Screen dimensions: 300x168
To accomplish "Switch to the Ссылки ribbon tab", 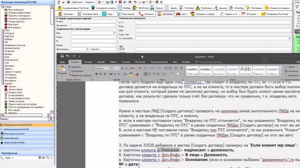I will [x=126, y=62].
